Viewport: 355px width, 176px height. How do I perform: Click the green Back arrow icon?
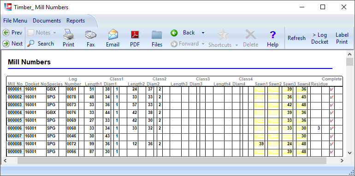(174, 33)
